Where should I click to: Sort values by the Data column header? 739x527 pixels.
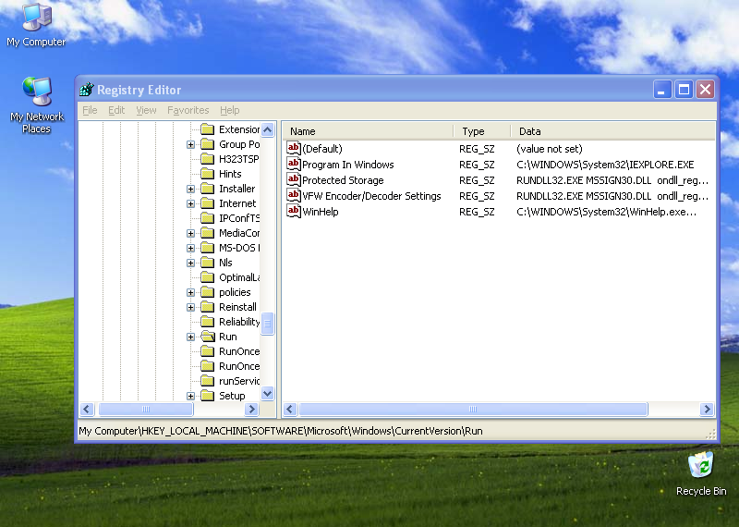click(x=613, y=131)
